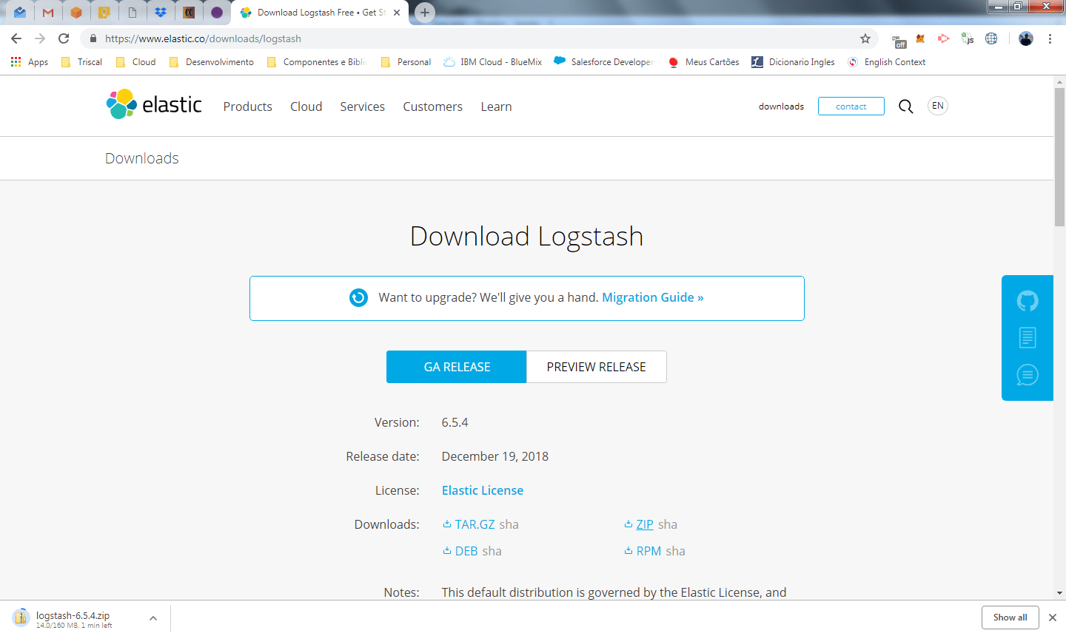The image size is (1066, 636).
Task: Open the English Context bookmark
Action: coord(887,62)
